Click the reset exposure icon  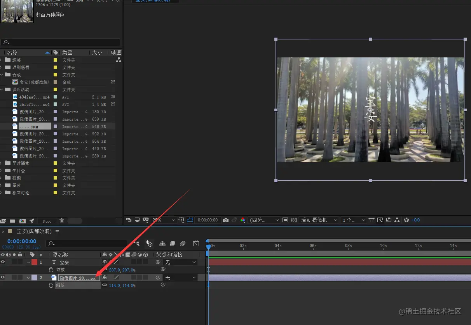[x=406, y=220]
